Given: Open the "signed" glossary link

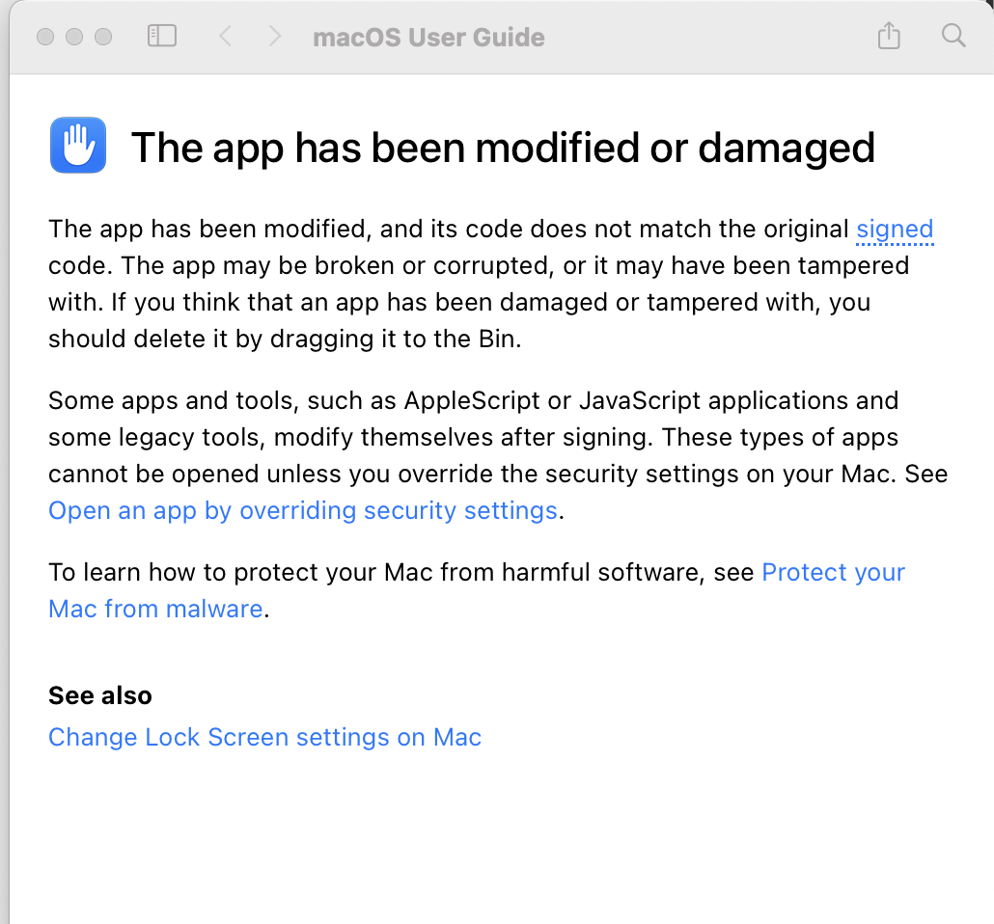Looking at the screenshot, I should 895,230.
